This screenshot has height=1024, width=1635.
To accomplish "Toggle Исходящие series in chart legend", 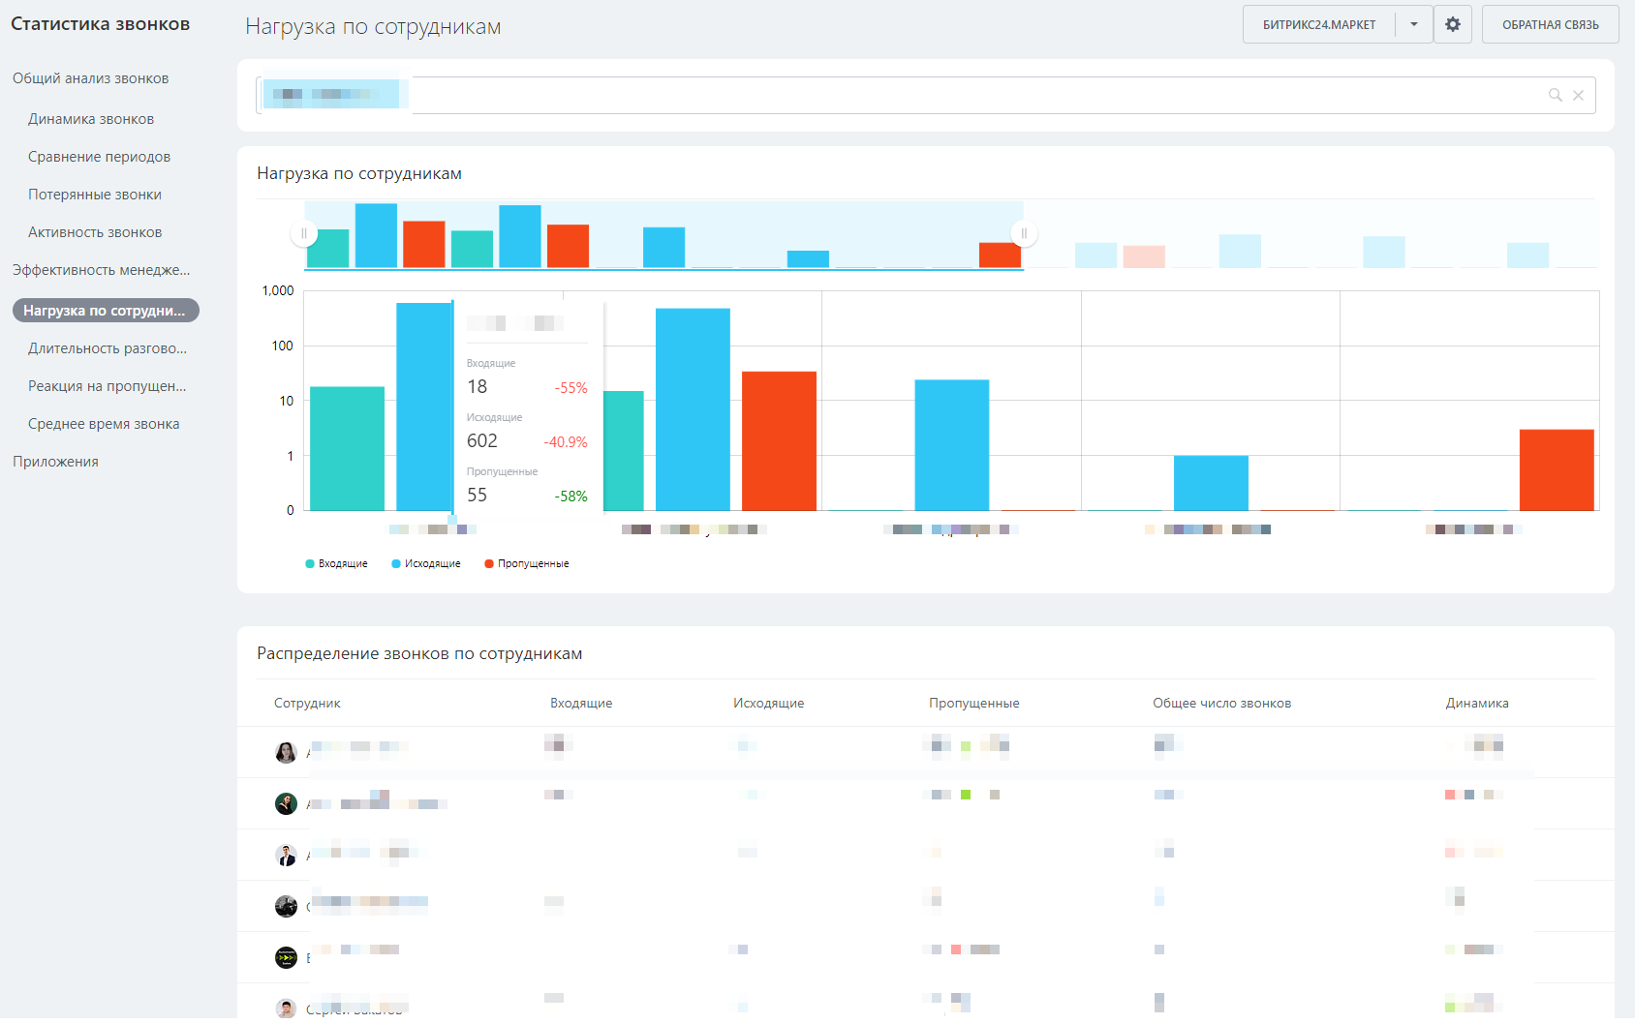I will [x=426, y=563].
